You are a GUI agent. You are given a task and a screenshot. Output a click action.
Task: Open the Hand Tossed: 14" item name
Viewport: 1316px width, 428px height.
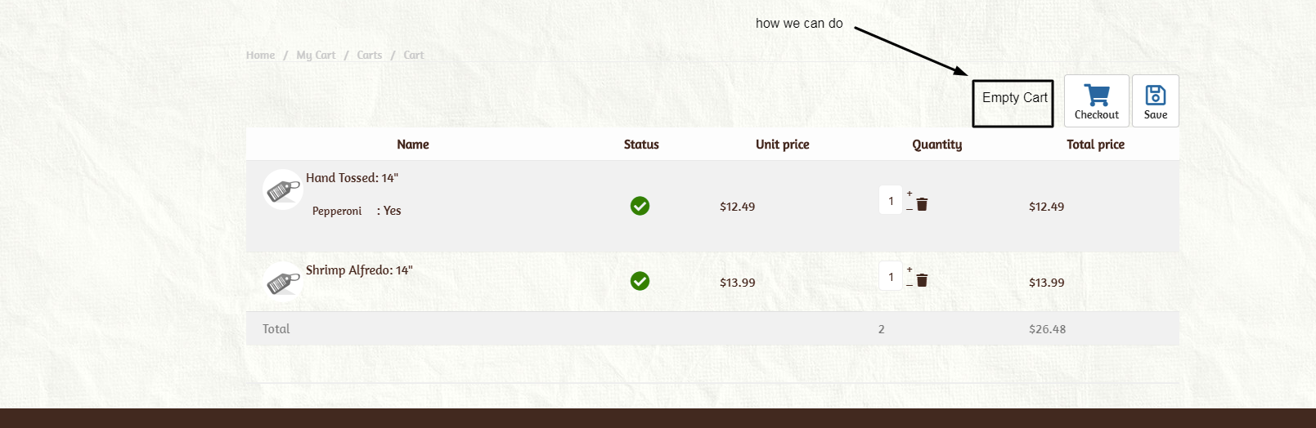point(352,178)
